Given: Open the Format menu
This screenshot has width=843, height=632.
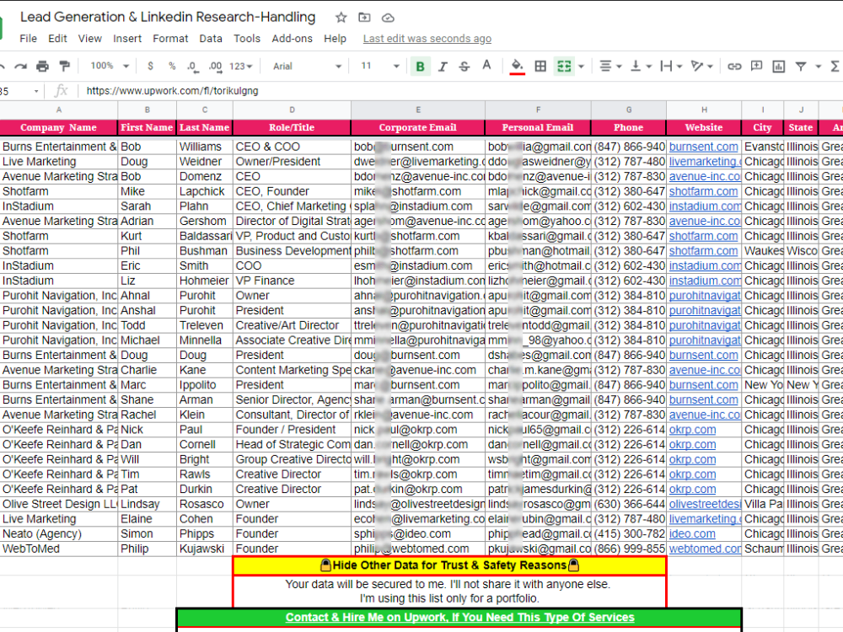Looking at the screenshot, I should [x=170, y=38].
